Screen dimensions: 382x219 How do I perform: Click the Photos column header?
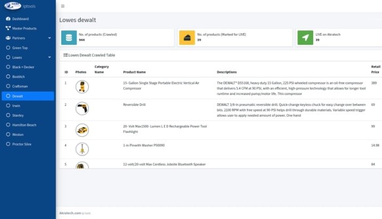81,72
